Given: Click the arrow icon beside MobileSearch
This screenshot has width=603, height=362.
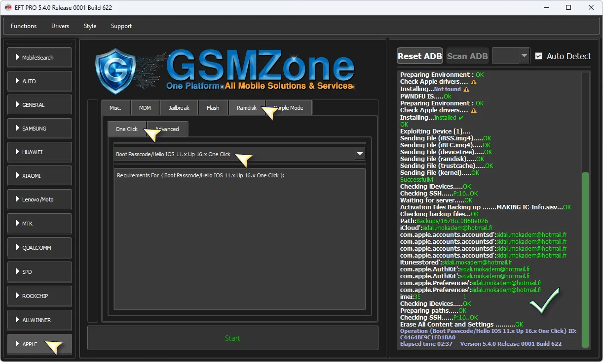Looking at the screenshot, I should click(18, 58).
